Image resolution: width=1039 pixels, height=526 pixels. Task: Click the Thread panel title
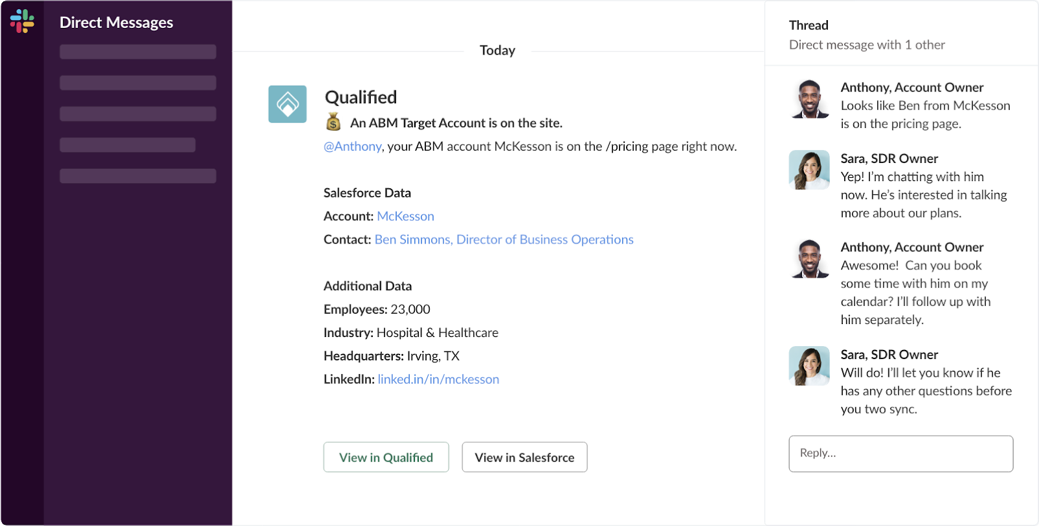808,25
